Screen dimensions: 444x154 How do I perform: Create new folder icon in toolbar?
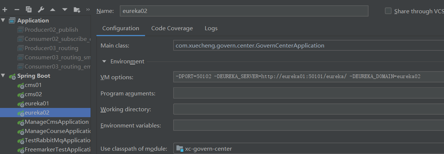(77, 10)
